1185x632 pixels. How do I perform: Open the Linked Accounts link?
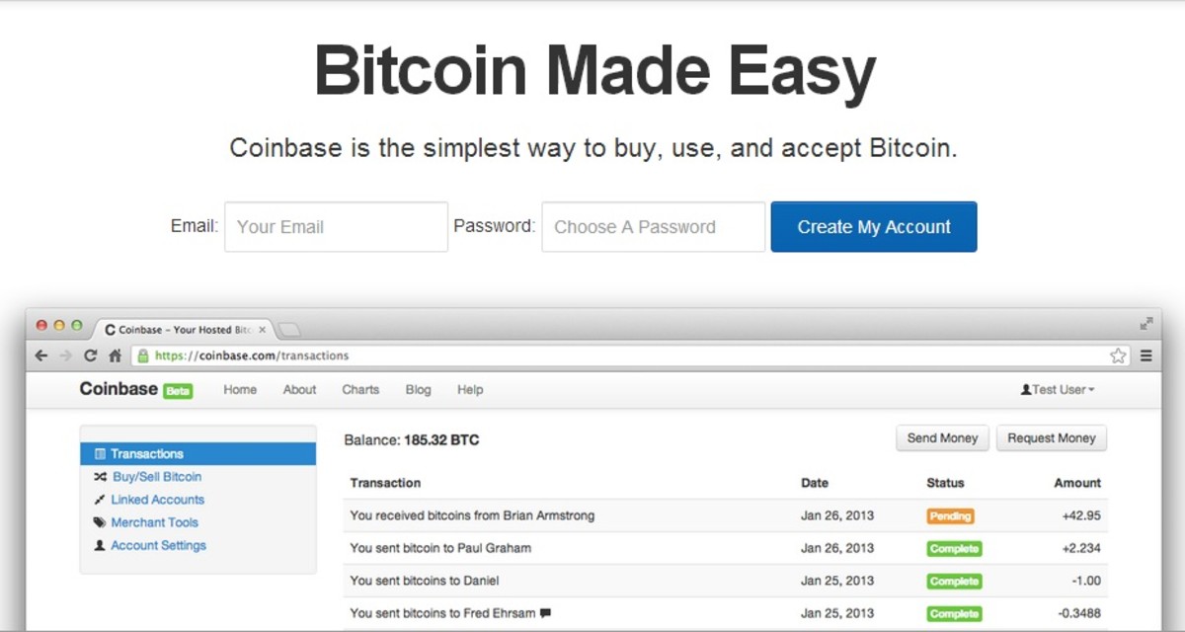(x=157, y=500)
